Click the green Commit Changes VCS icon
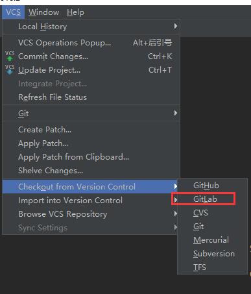 10,56
